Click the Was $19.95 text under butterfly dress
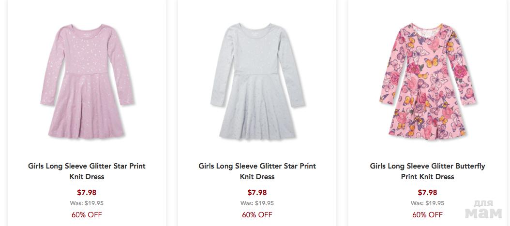This screenshot has width=510, height=226. point(427,203)
